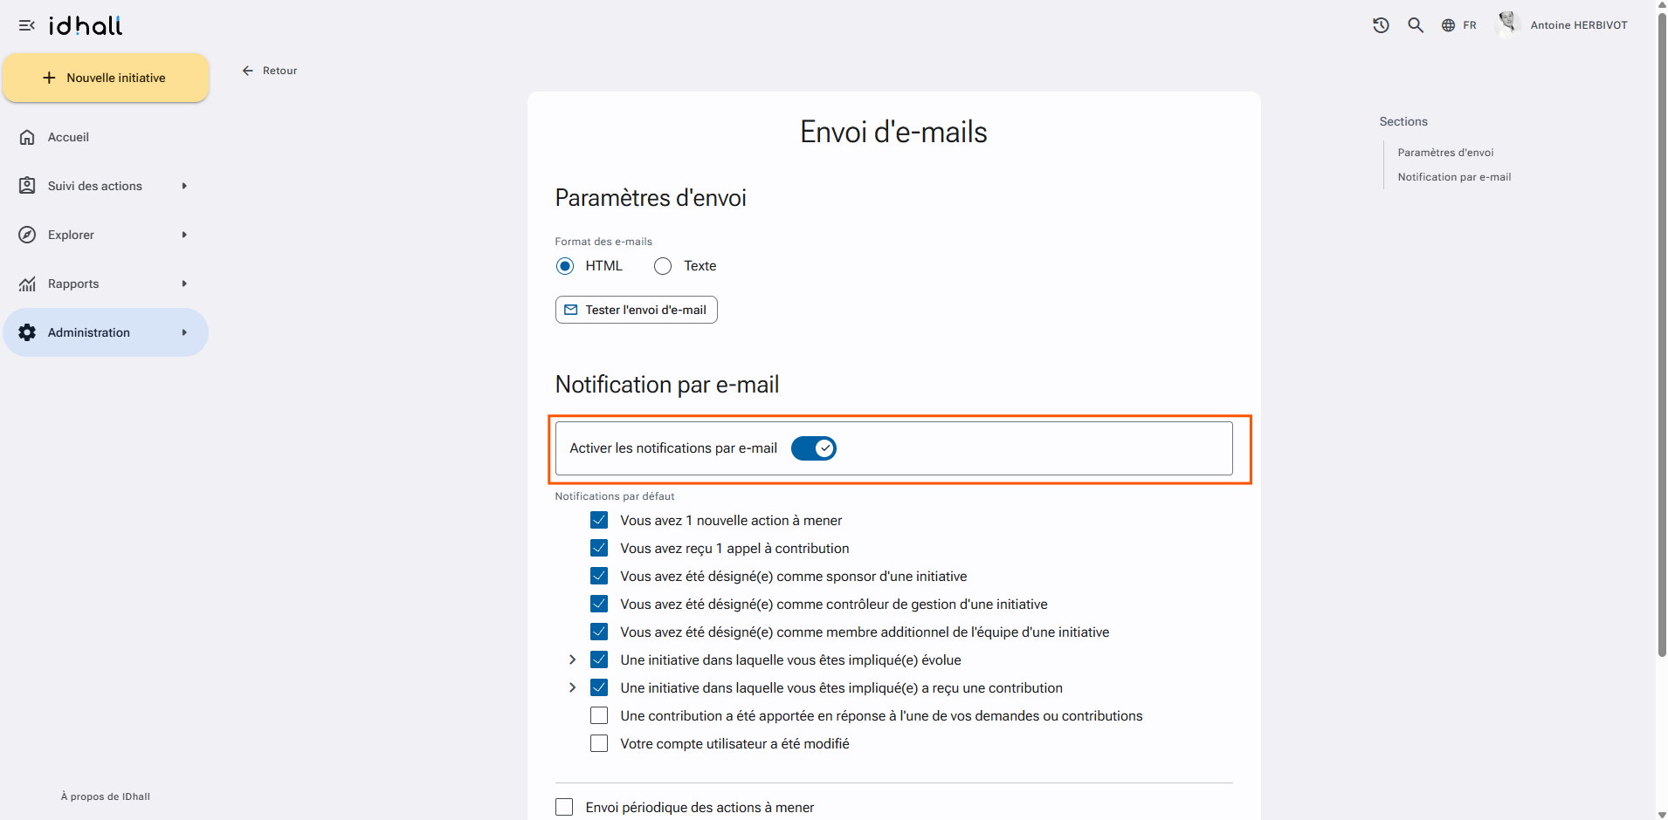Click the Administration gear icon

tap(27, 332)
